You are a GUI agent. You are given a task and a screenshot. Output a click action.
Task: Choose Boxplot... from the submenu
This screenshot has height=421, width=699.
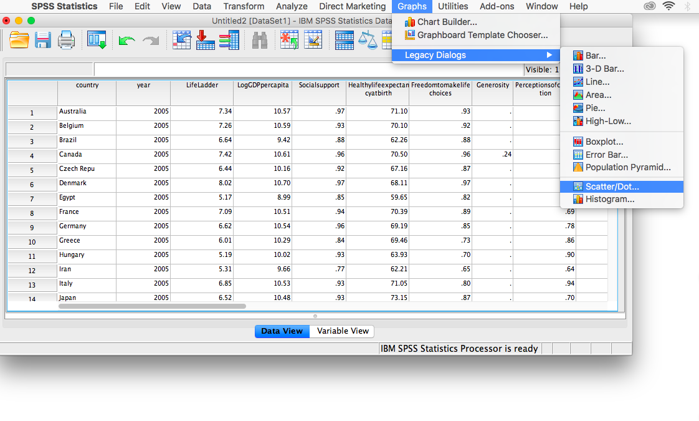click(621, 142)
